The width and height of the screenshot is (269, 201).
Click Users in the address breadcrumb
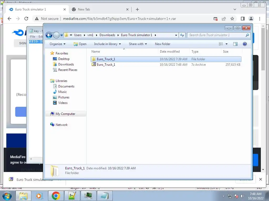click(x=78, y=35)
